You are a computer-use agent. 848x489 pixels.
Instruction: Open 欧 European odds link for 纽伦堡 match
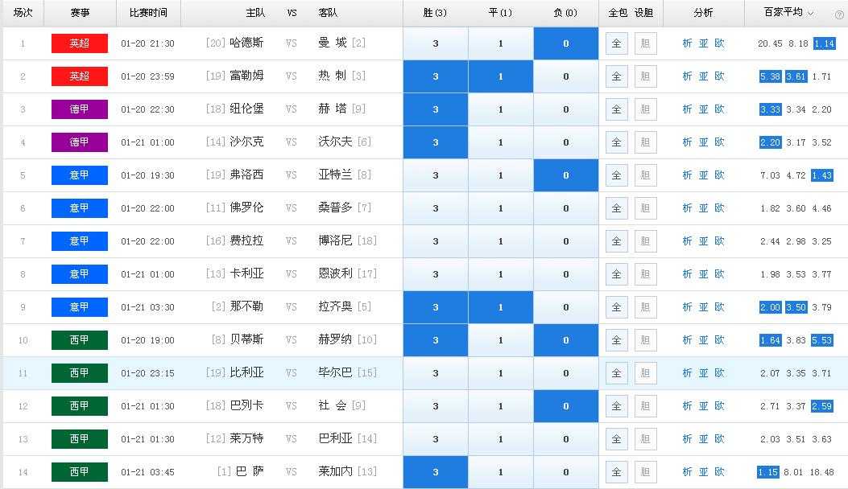pos(719,109)
